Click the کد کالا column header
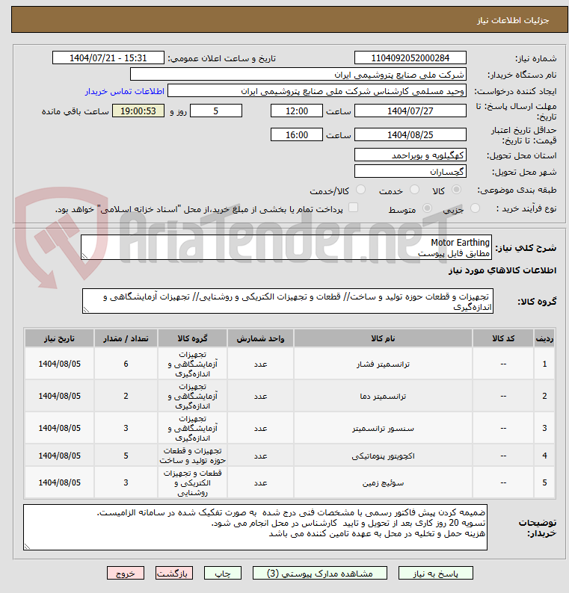 click(x=503, y=338)
